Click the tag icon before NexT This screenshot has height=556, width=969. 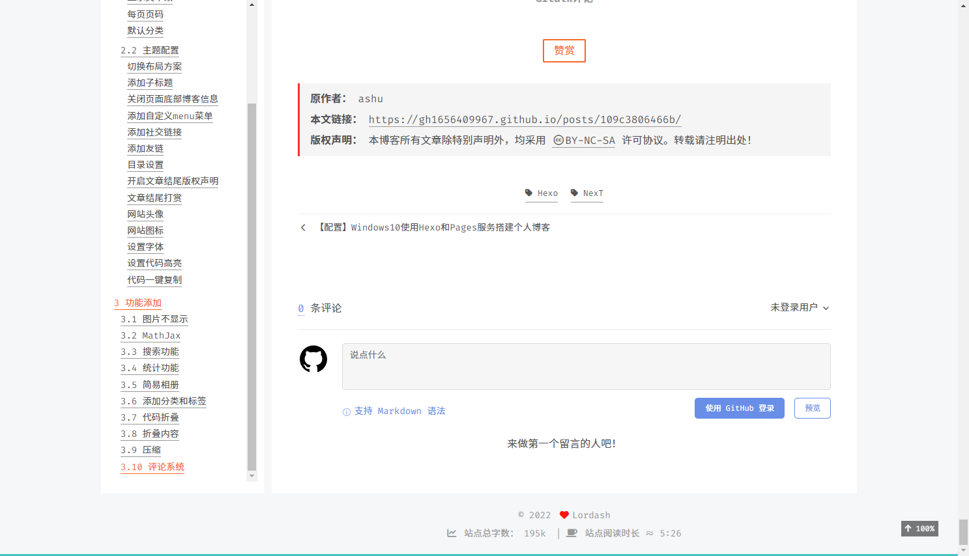click(x=574, y=193)
